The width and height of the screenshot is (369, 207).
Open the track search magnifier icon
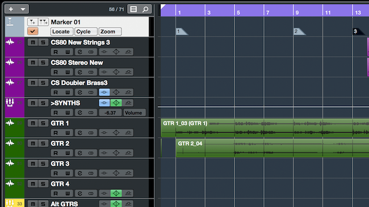tap(145, 9)
